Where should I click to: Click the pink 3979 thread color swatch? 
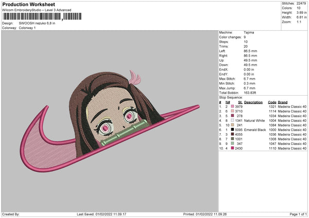pyautogui.click(x=233, y=106)
